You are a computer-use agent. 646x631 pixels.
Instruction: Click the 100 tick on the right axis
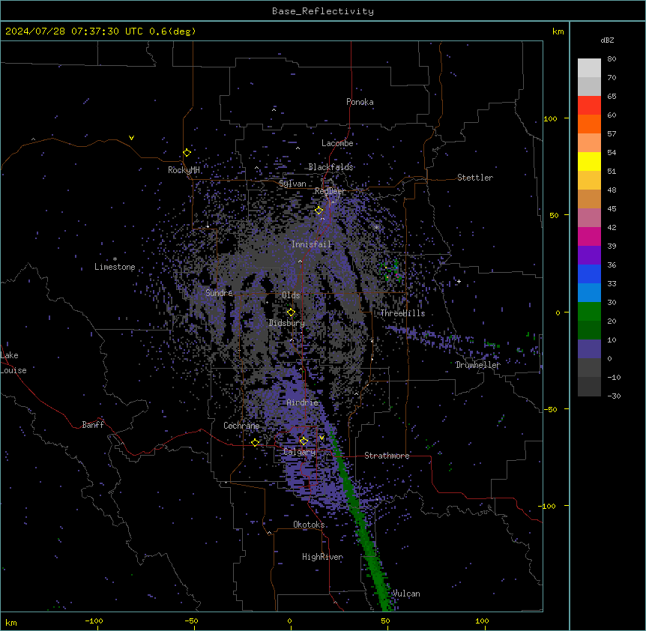click(x=550, y=119)
